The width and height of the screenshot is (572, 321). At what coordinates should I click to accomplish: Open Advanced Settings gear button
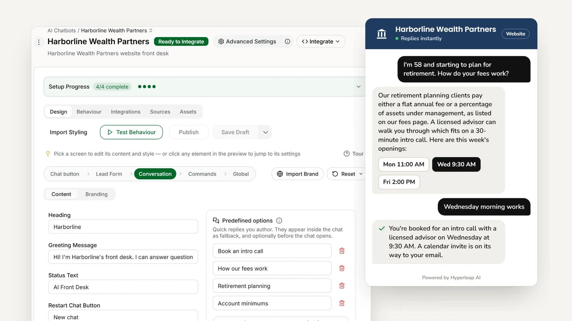[x=247, y=41]
